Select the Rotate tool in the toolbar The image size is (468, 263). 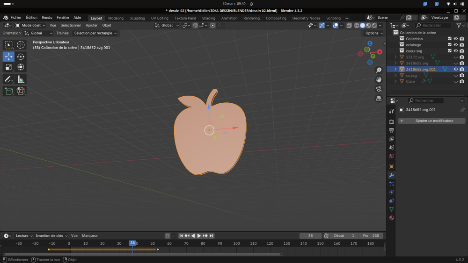click(x=21, y=57)
